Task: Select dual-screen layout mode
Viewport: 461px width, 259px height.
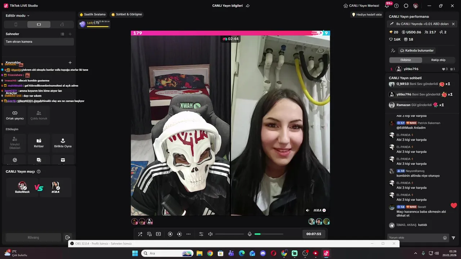Action: (x=62, y=24)
